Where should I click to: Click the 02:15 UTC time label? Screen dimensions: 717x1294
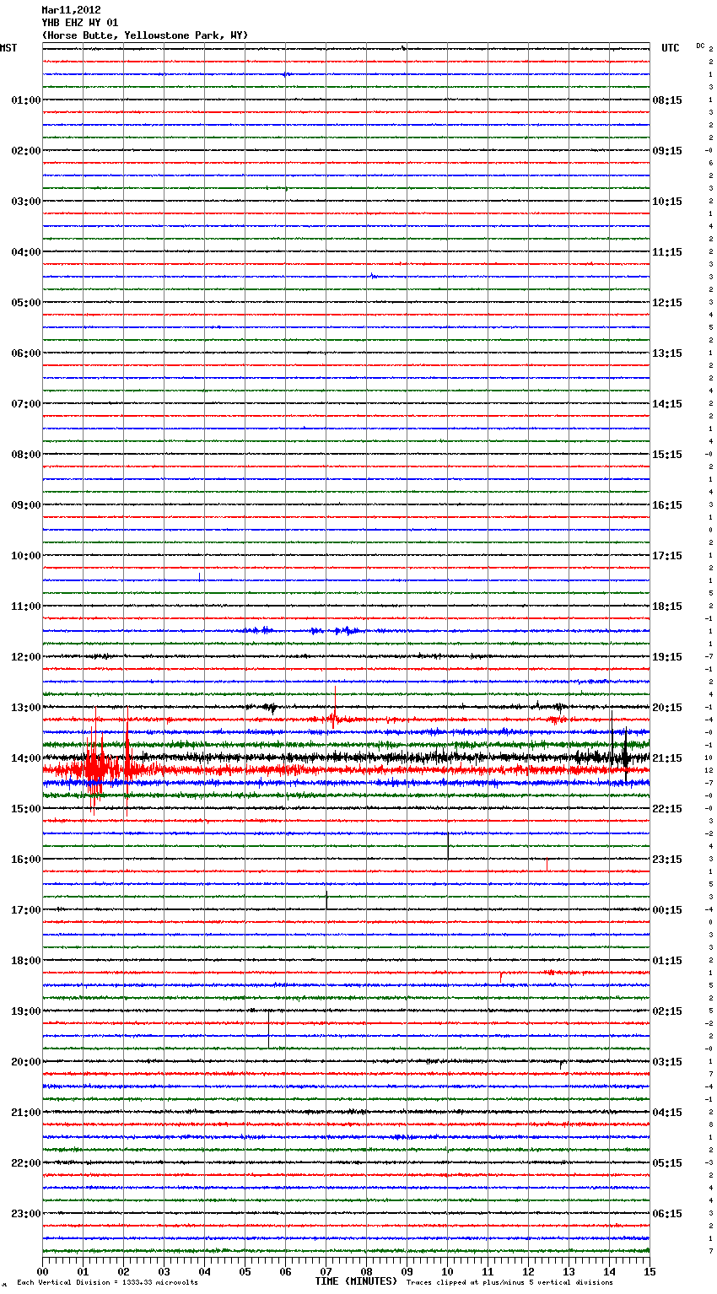pos(667,1011)
